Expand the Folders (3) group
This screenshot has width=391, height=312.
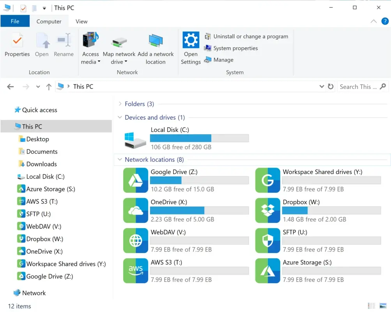click(120, 104)
